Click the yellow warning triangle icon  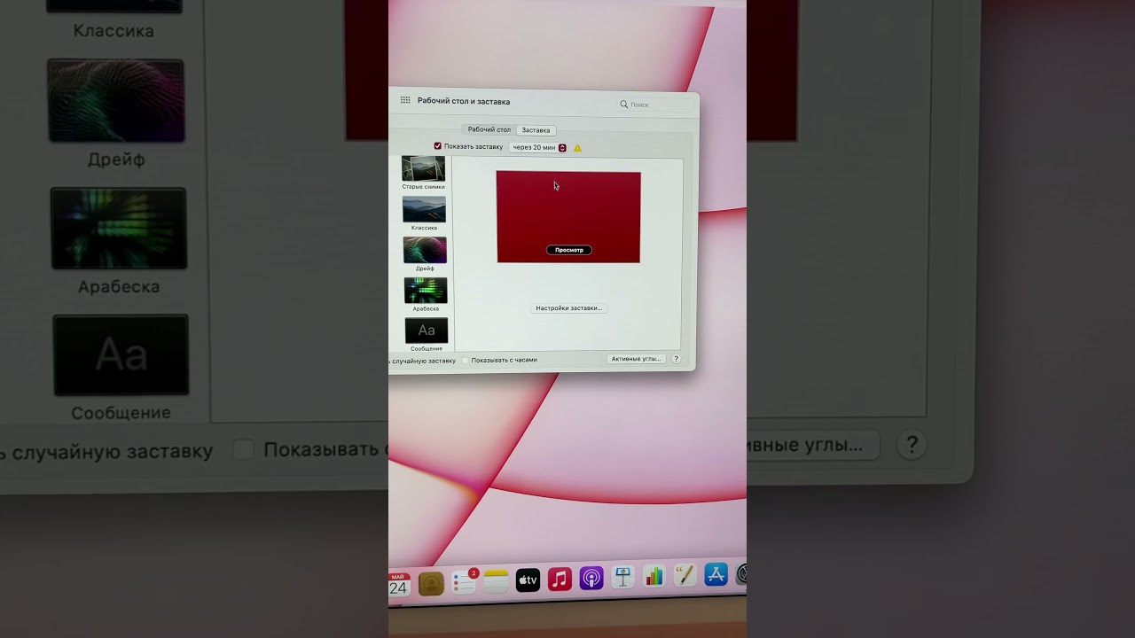[577, 148]
